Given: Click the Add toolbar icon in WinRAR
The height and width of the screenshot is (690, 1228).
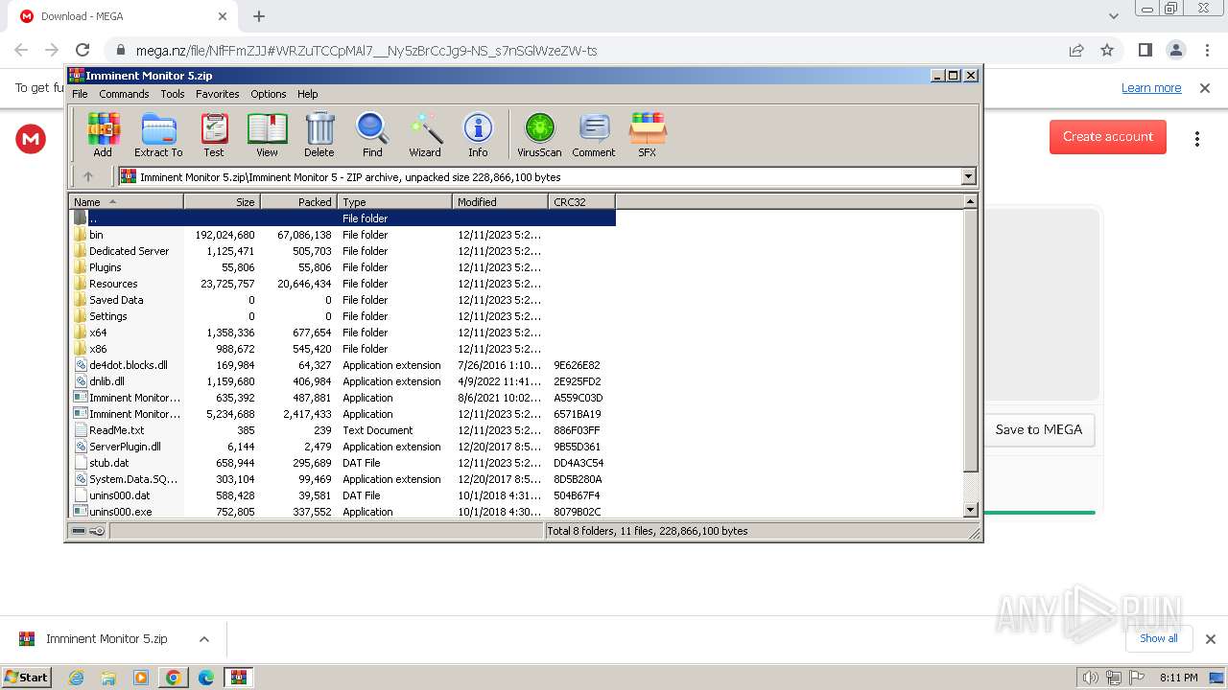Looking at the screenshot, I should pyautogui.click(x=103, y=134).
